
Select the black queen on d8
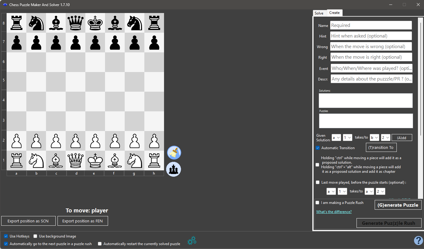[76, 23]
